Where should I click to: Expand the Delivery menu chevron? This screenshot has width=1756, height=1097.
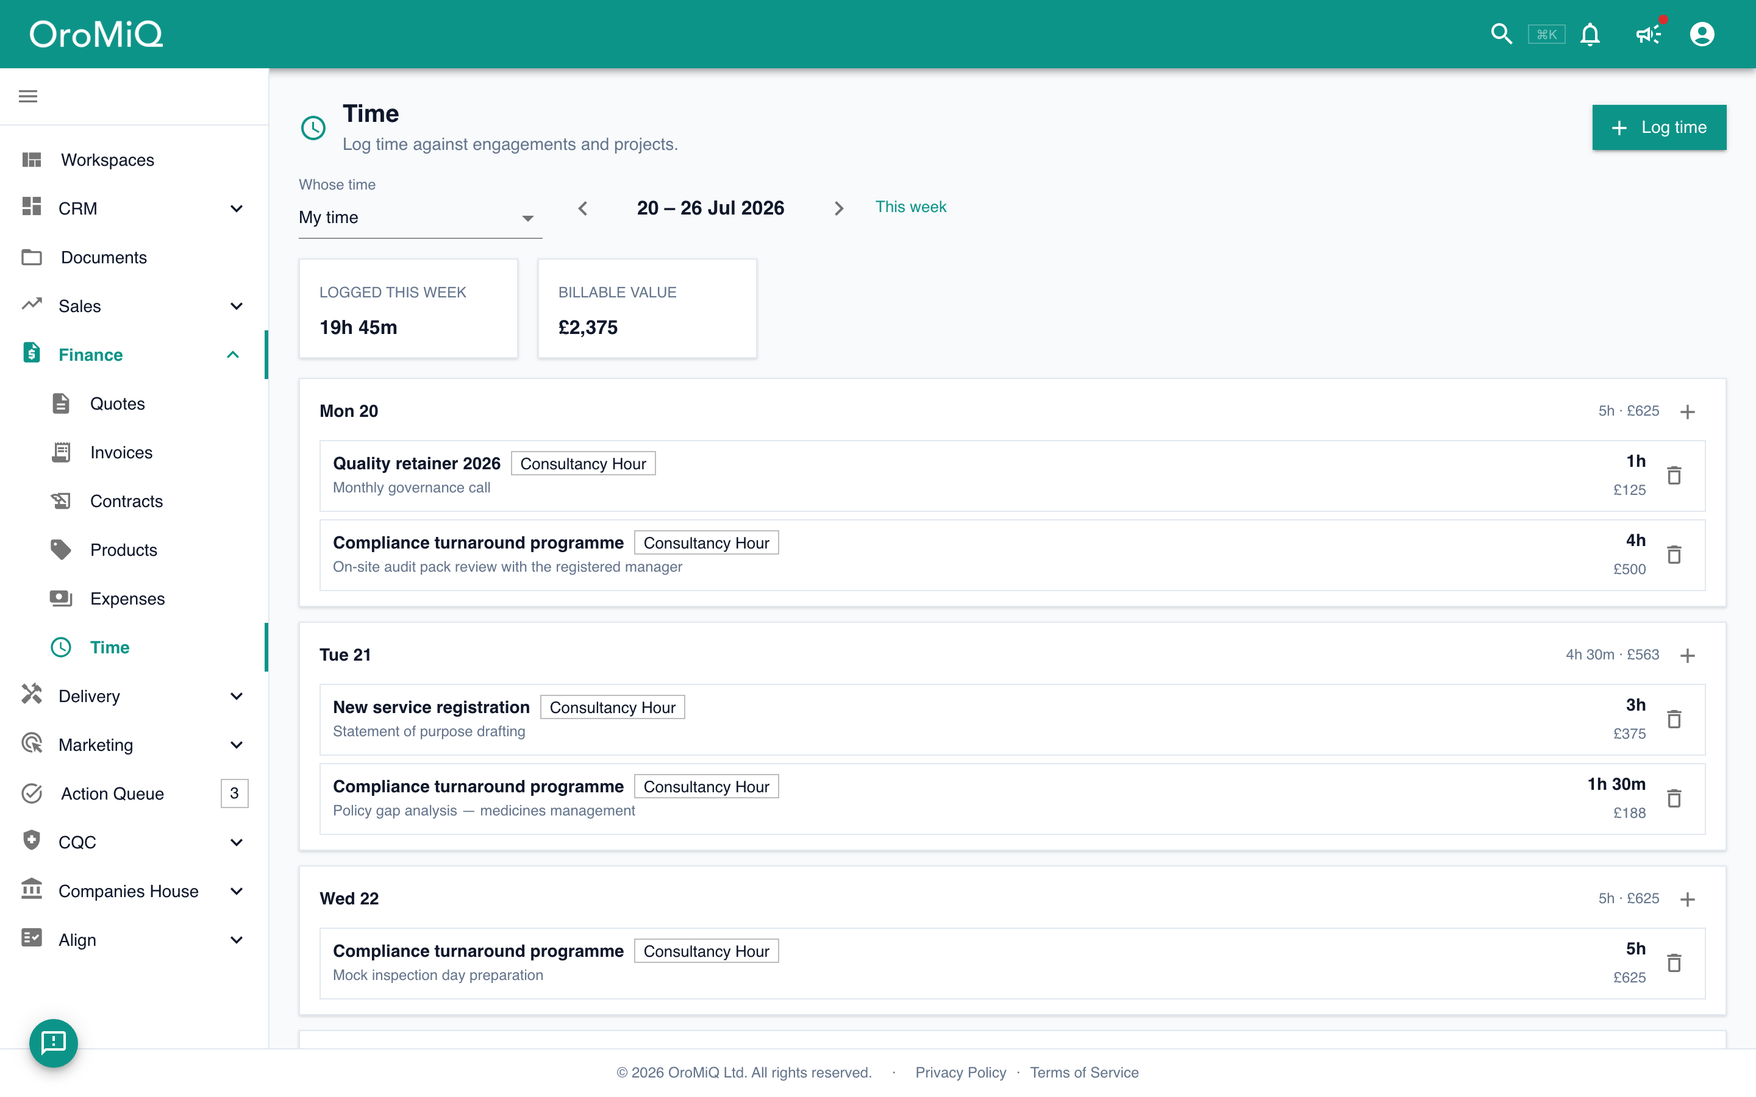[x=237, y=696]
